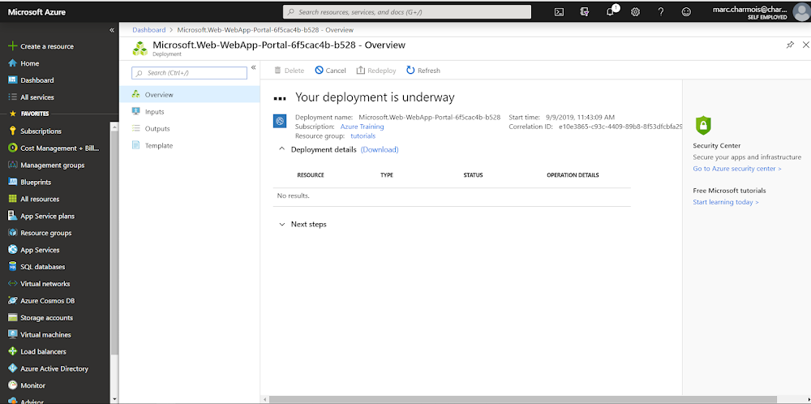Viewport: 811px width, 404px height.
Task: Open App Services in sidebar
Action: click(34, 250)
